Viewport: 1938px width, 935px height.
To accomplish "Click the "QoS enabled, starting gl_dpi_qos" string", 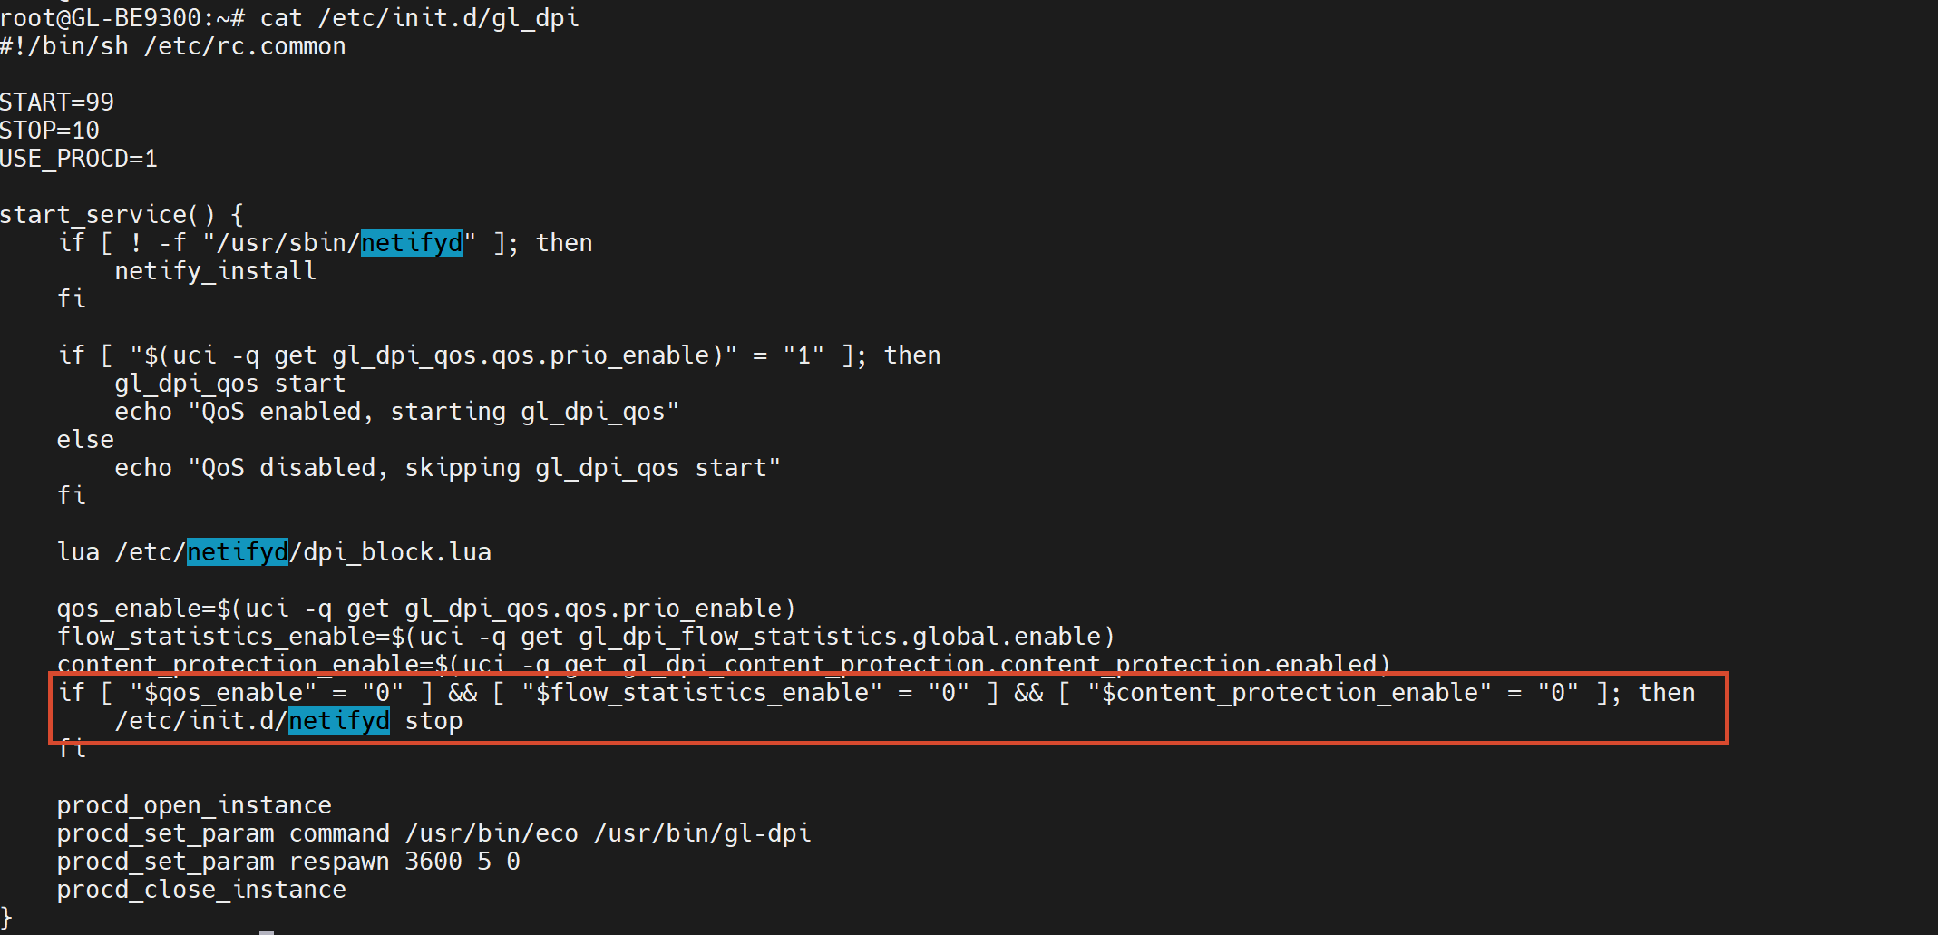I will point(433,412).
